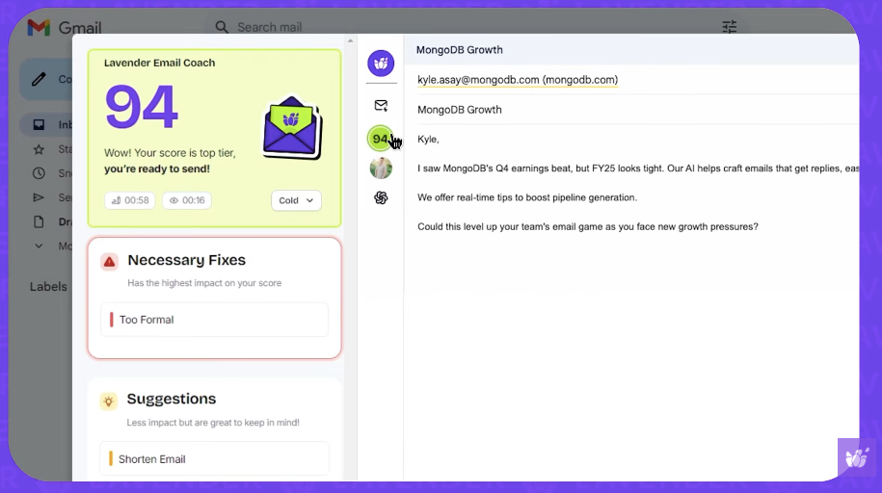Click the 00:58 writing time badge
This screenshot has width=882, height=493.
pyautogui.click(x=130, y=200)
